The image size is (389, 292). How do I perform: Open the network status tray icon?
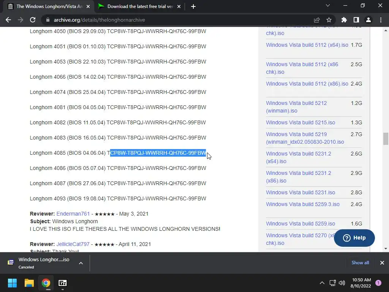[x=332, y=283]
